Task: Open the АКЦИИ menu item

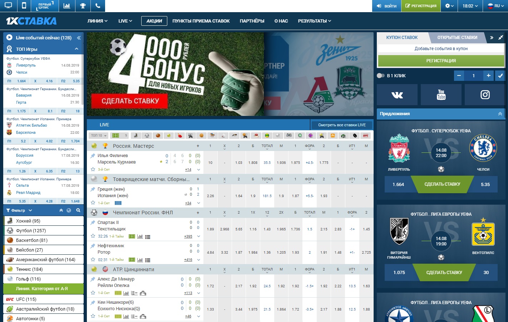Action: 154,21
